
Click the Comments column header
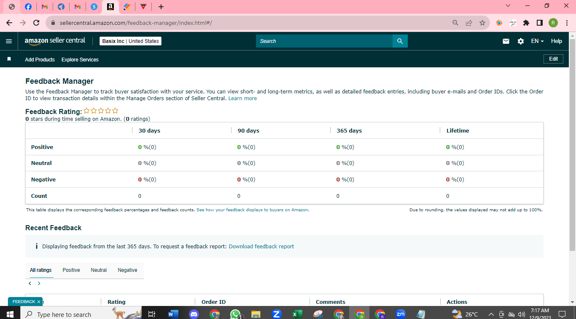[331, 302]
